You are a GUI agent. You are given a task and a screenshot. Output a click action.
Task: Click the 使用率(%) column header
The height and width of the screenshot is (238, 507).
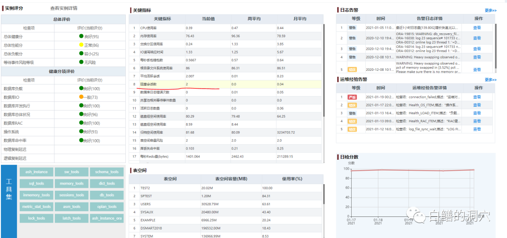292,179
